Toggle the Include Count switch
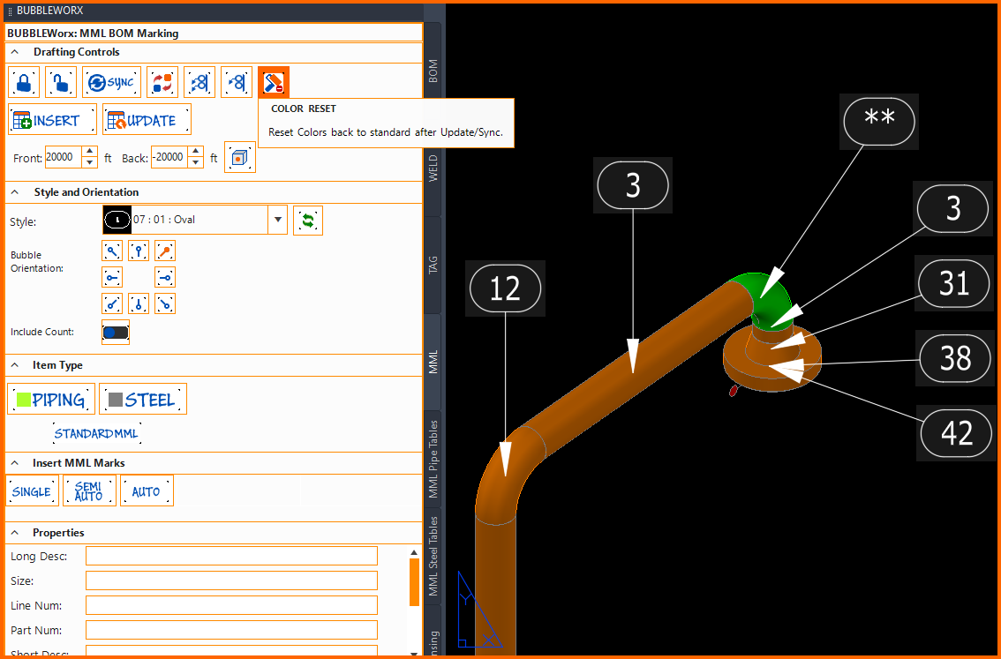Viewport: 1001px width, 659px height. pyautogui.click(x=116, y=333)
